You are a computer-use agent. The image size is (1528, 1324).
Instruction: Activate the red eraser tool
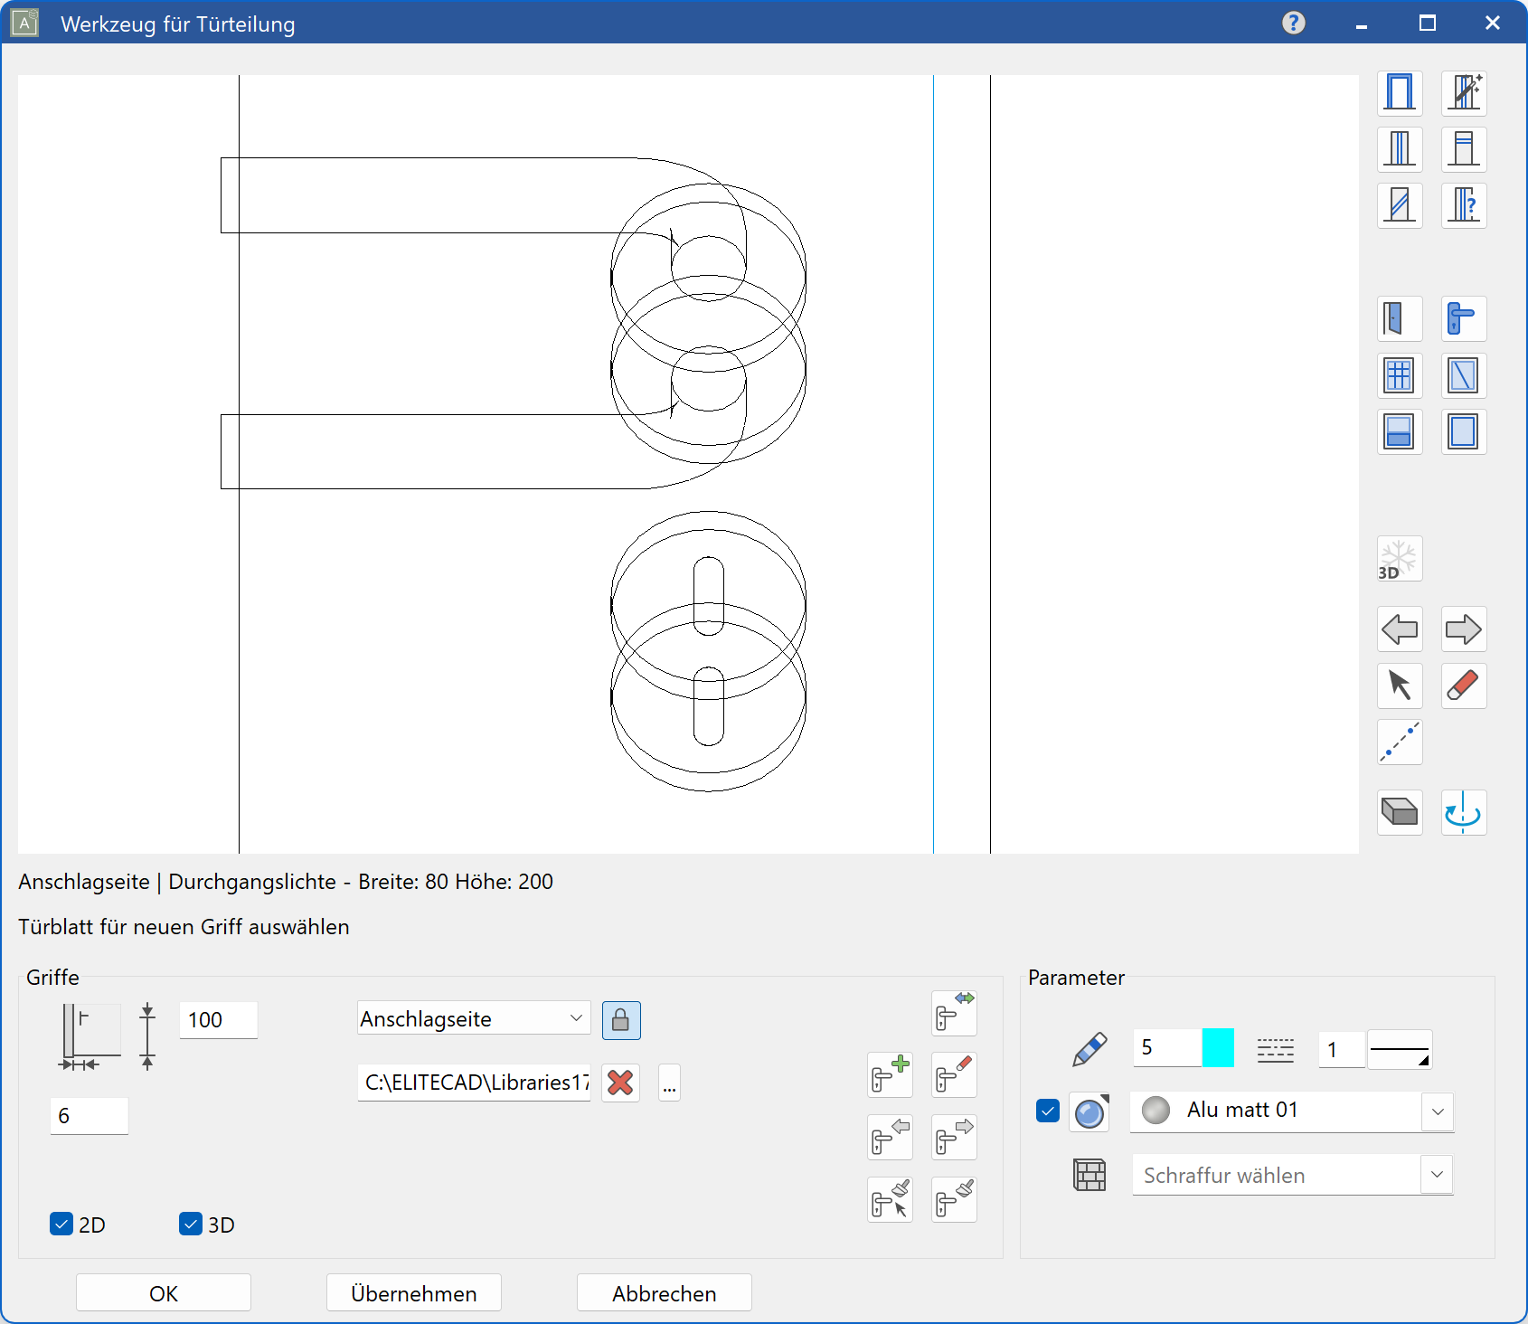pyautogui.click(x=1464, y=686)
